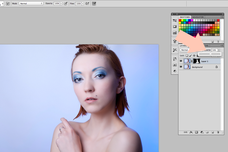Switch to the Swatches tab
Screen dimensions: 228x152
pyautogui.click(x=185, y=17)
